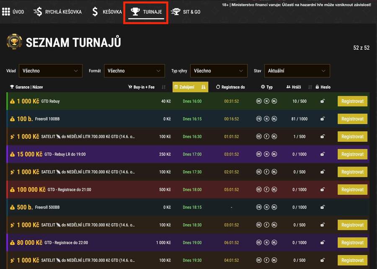
Task: Click F type icon on 100 000 Kč row
Action: (x=266, y=190)
